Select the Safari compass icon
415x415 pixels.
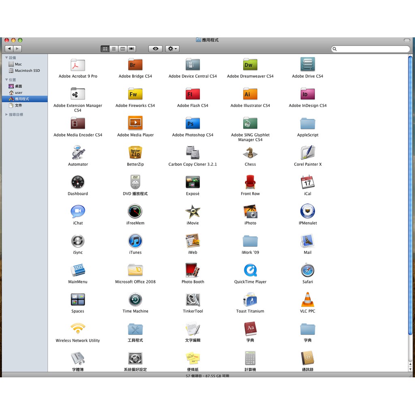tap(308, 270)
